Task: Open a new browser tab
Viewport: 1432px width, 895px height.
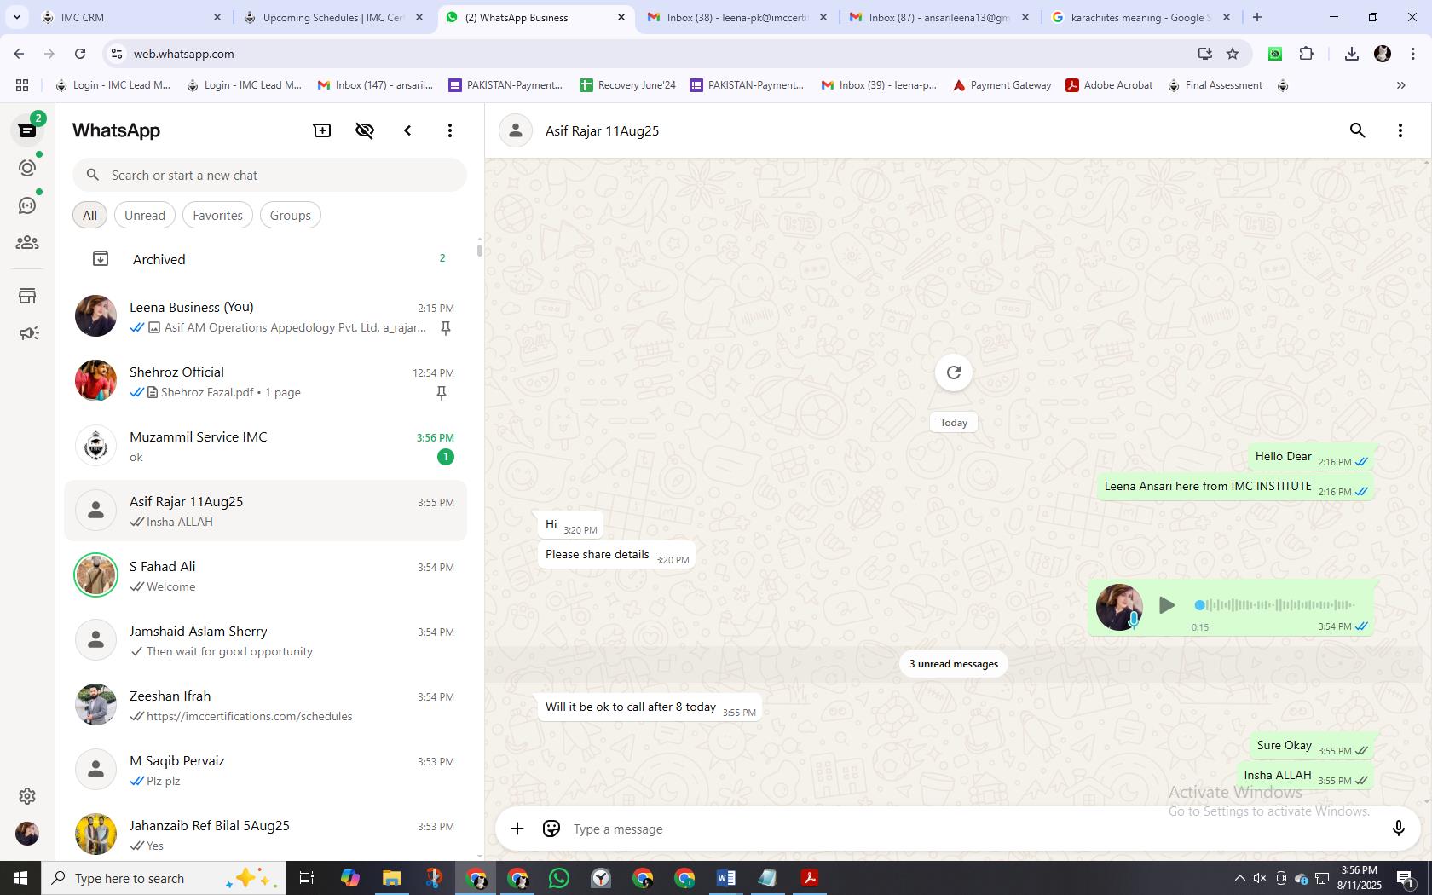Action: [x=1257, y=17]
